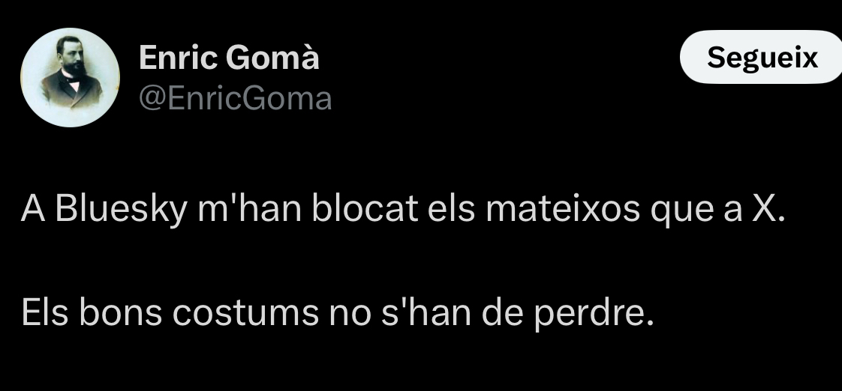Click the word 'm'han' in the first line
The width and height of the screenshot is (842, 391).
pyautogui.click(x=250, y=208)
